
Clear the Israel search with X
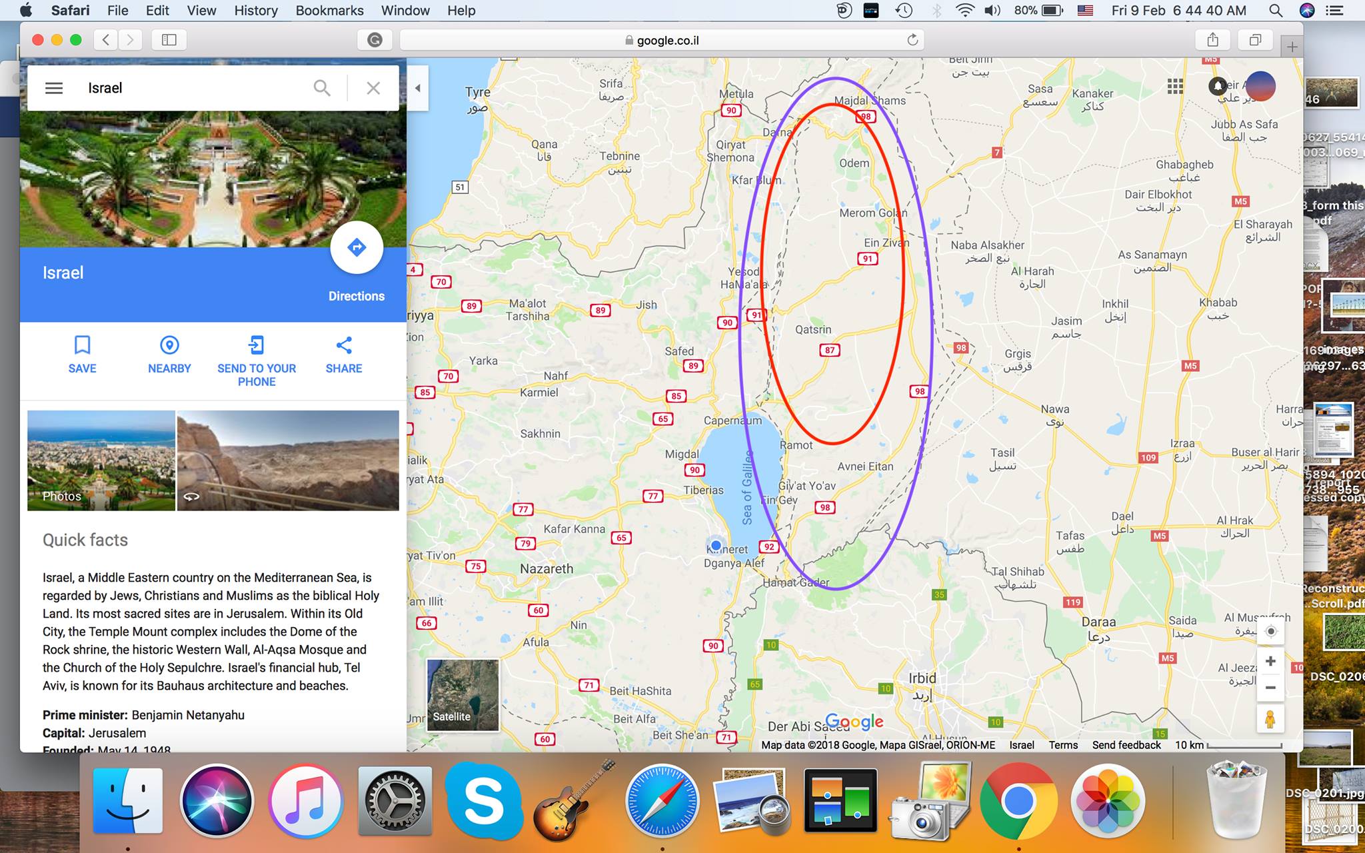tap(373, 88)
